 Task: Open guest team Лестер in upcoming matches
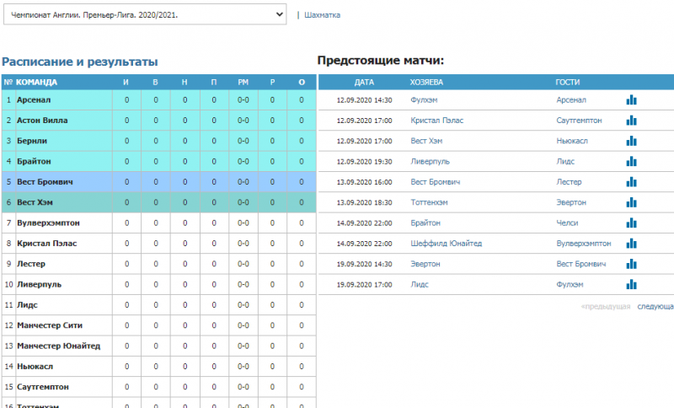point(569,182)
